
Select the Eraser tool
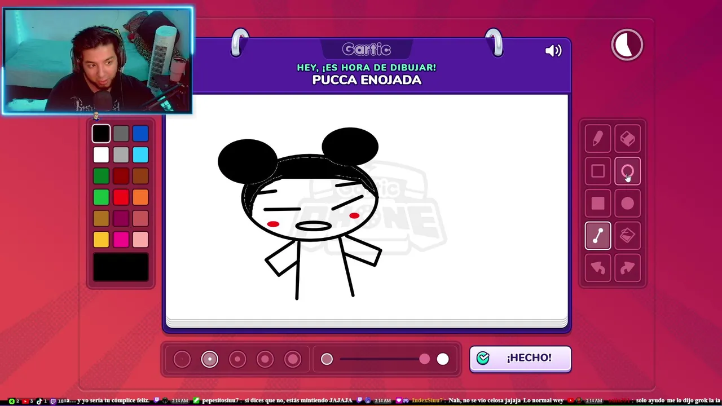tap(628, 139)
